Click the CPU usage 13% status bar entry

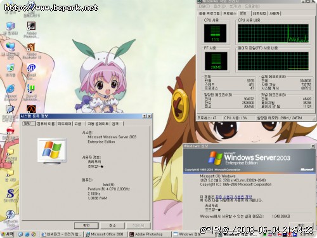coord(240,118)
